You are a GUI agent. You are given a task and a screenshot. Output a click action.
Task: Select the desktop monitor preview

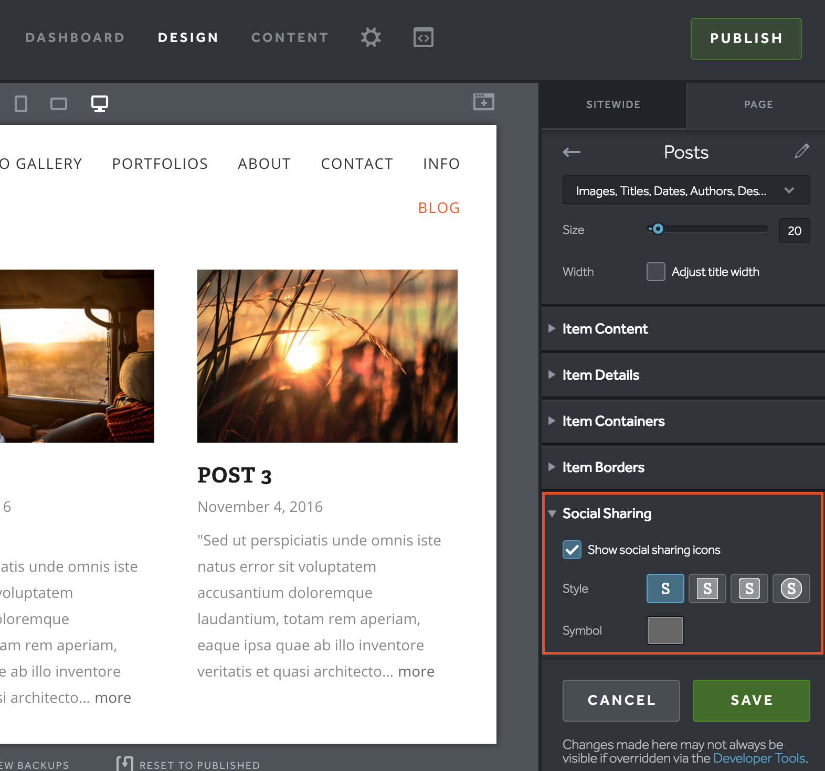[x=100, y=103]
